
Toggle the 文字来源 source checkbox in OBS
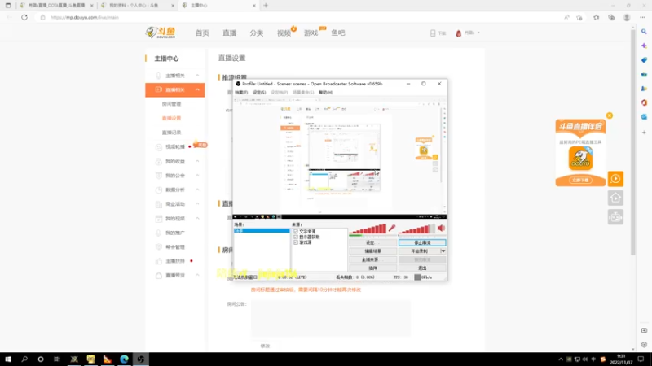296,232
